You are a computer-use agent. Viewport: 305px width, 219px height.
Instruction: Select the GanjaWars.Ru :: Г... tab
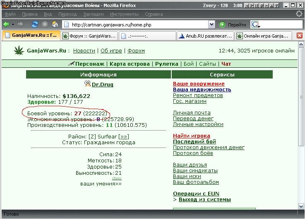pyautogui.click(x=31, y=36)
